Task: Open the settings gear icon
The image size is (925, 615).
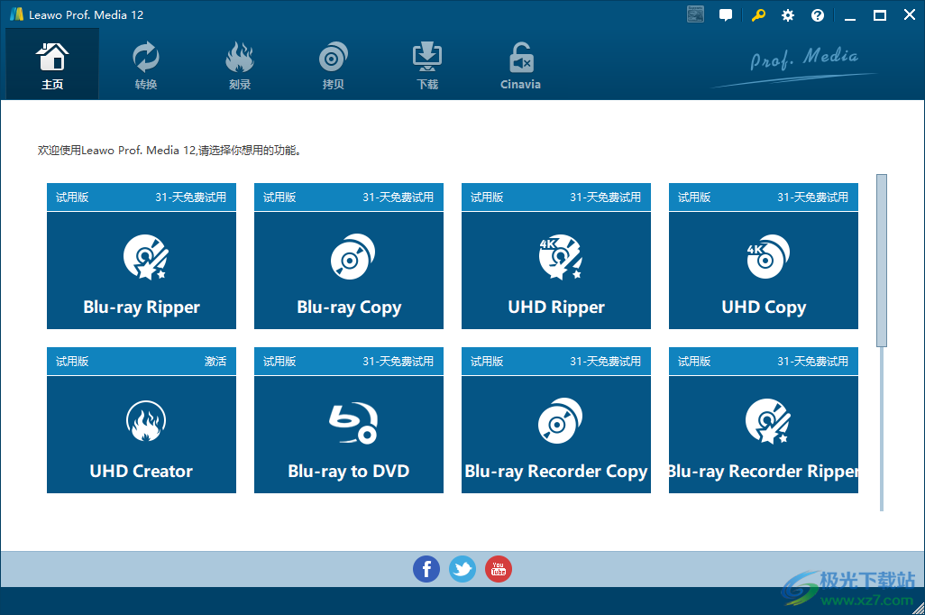Action: pyautogui.click(x=788, y=15)
